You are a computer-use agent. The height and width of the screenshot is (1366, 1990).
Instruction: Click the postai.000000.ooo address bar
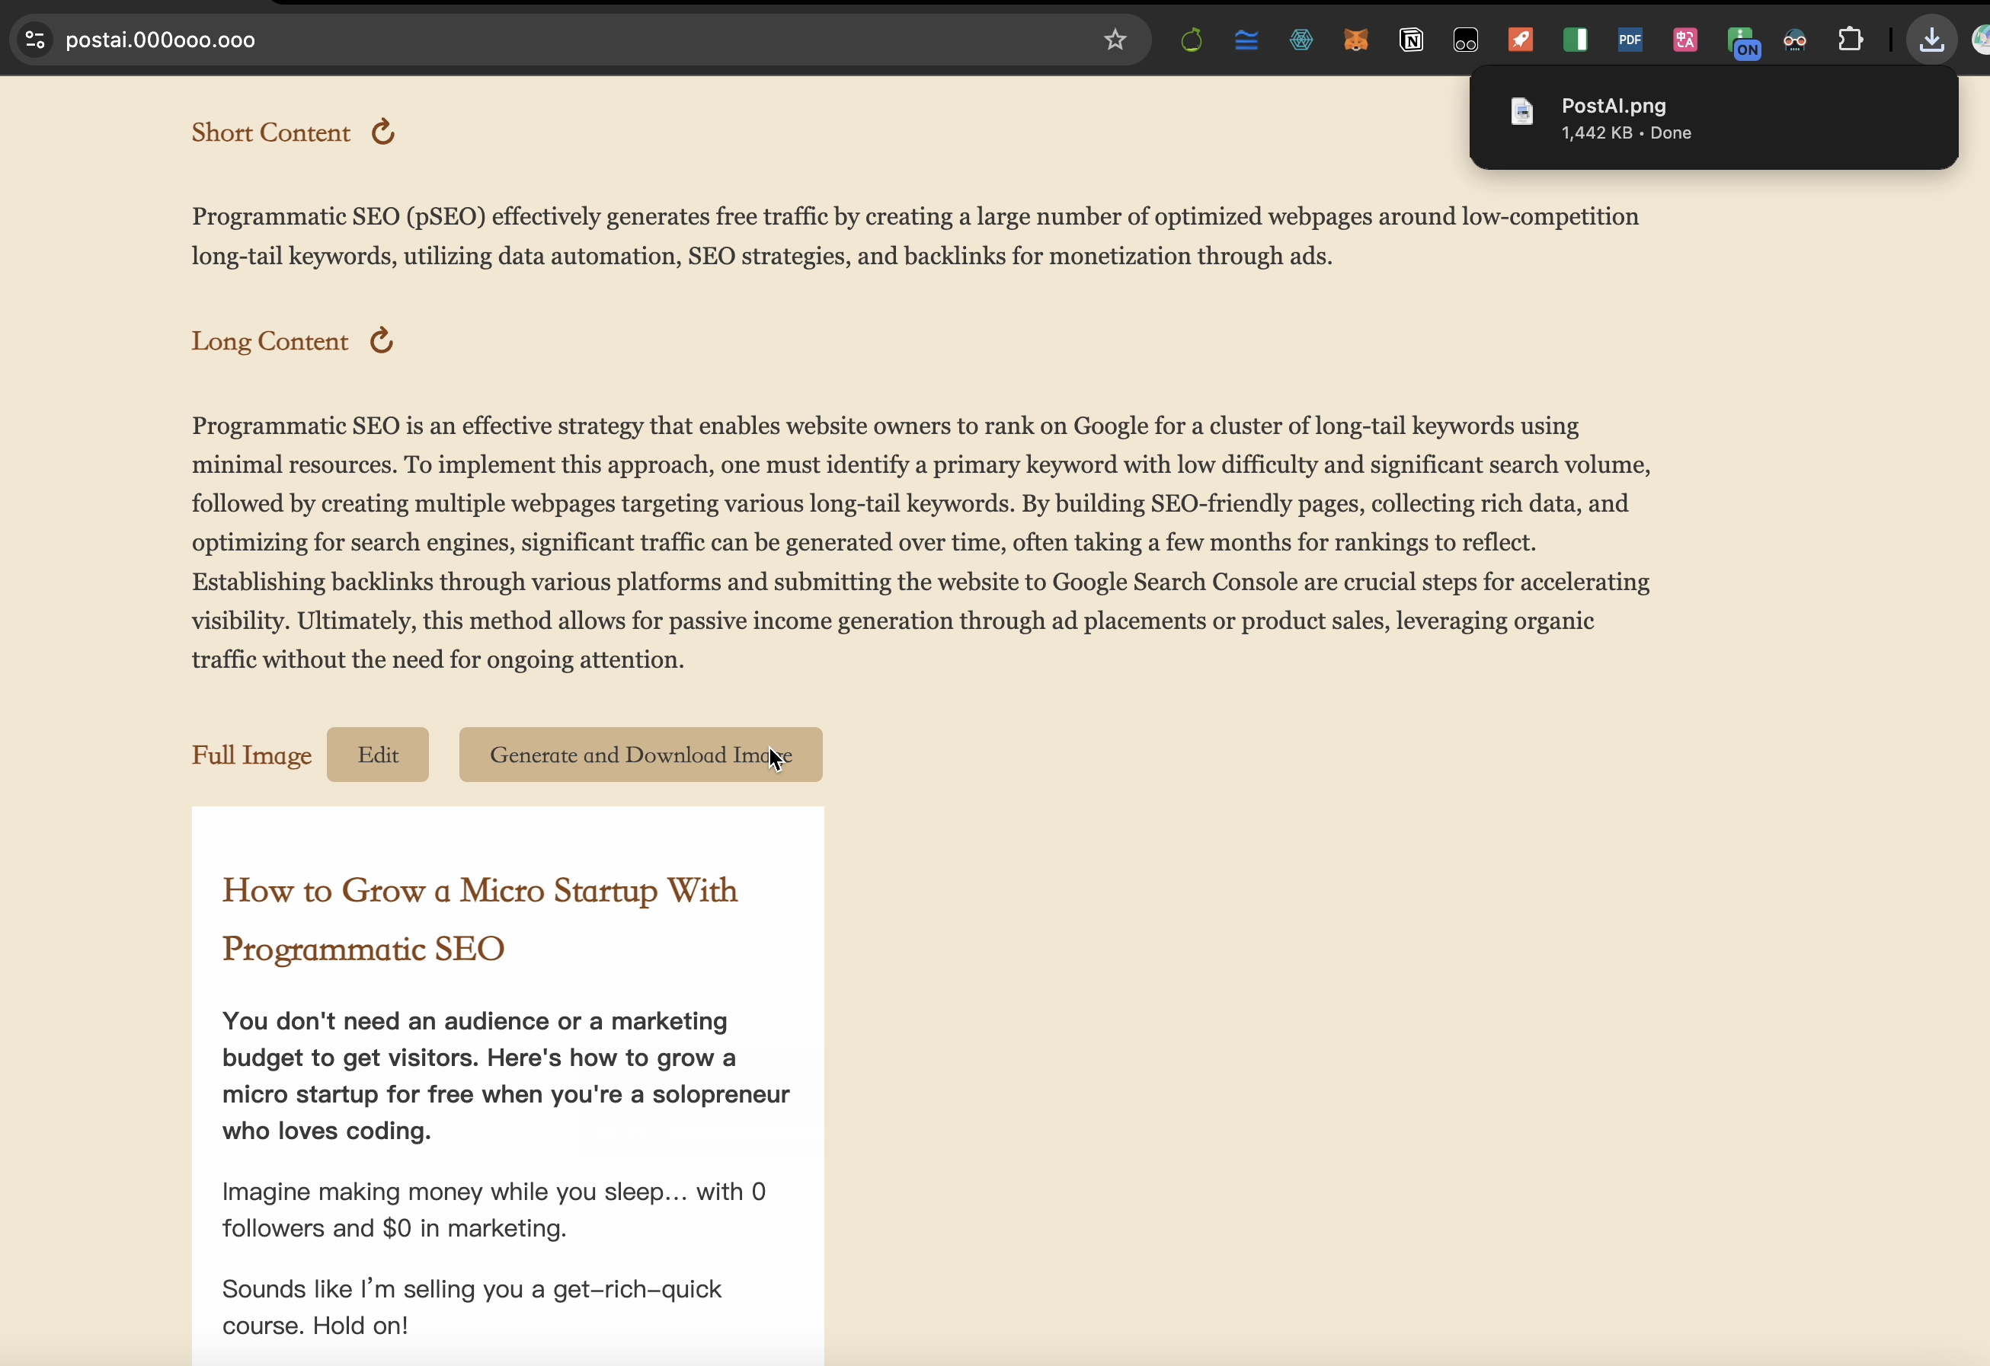(x=579, y=40)
